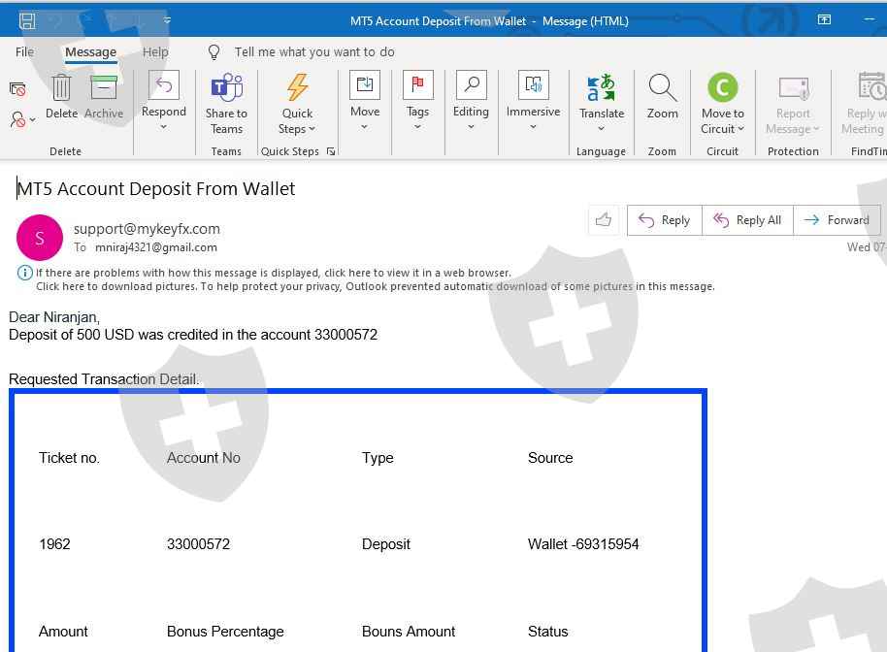Image resolution: width=887 pixels, height=652 pixels.
Task: Click the info bar to view in browser
Action: [274, 274]
